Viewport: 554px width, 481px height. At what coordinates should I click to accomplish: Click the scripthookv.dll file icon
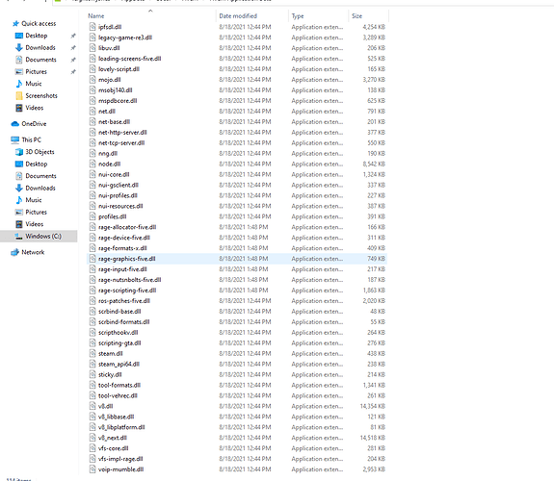(x=92, y=333)
